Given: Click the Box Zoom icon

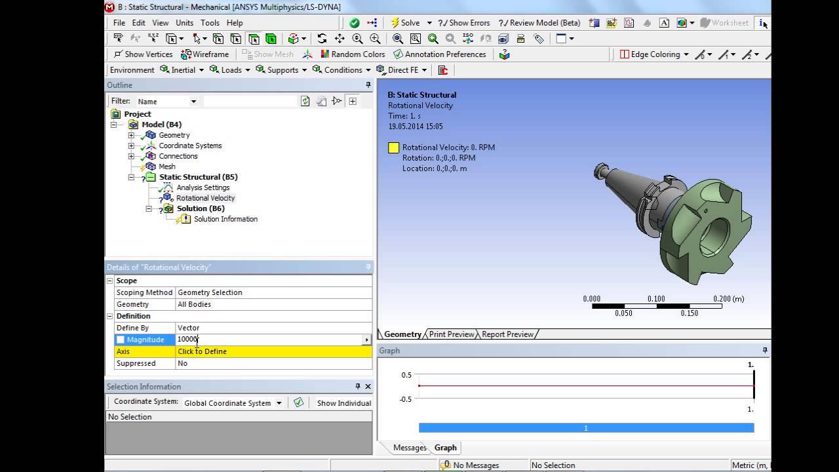Looking at the screenshot, I should tap(375, 39).
